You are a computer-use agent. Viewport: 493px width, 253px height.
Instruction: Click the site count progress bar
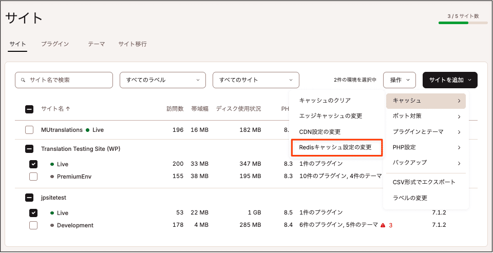click(x=463, y=23)
